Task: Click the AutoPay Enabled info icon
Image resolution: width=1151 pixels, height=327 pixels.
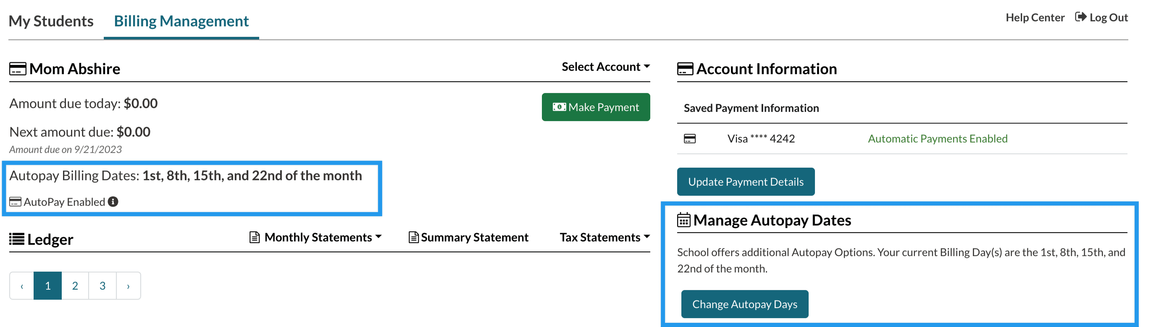Action: pyautogui.click(x=113, y=202)
